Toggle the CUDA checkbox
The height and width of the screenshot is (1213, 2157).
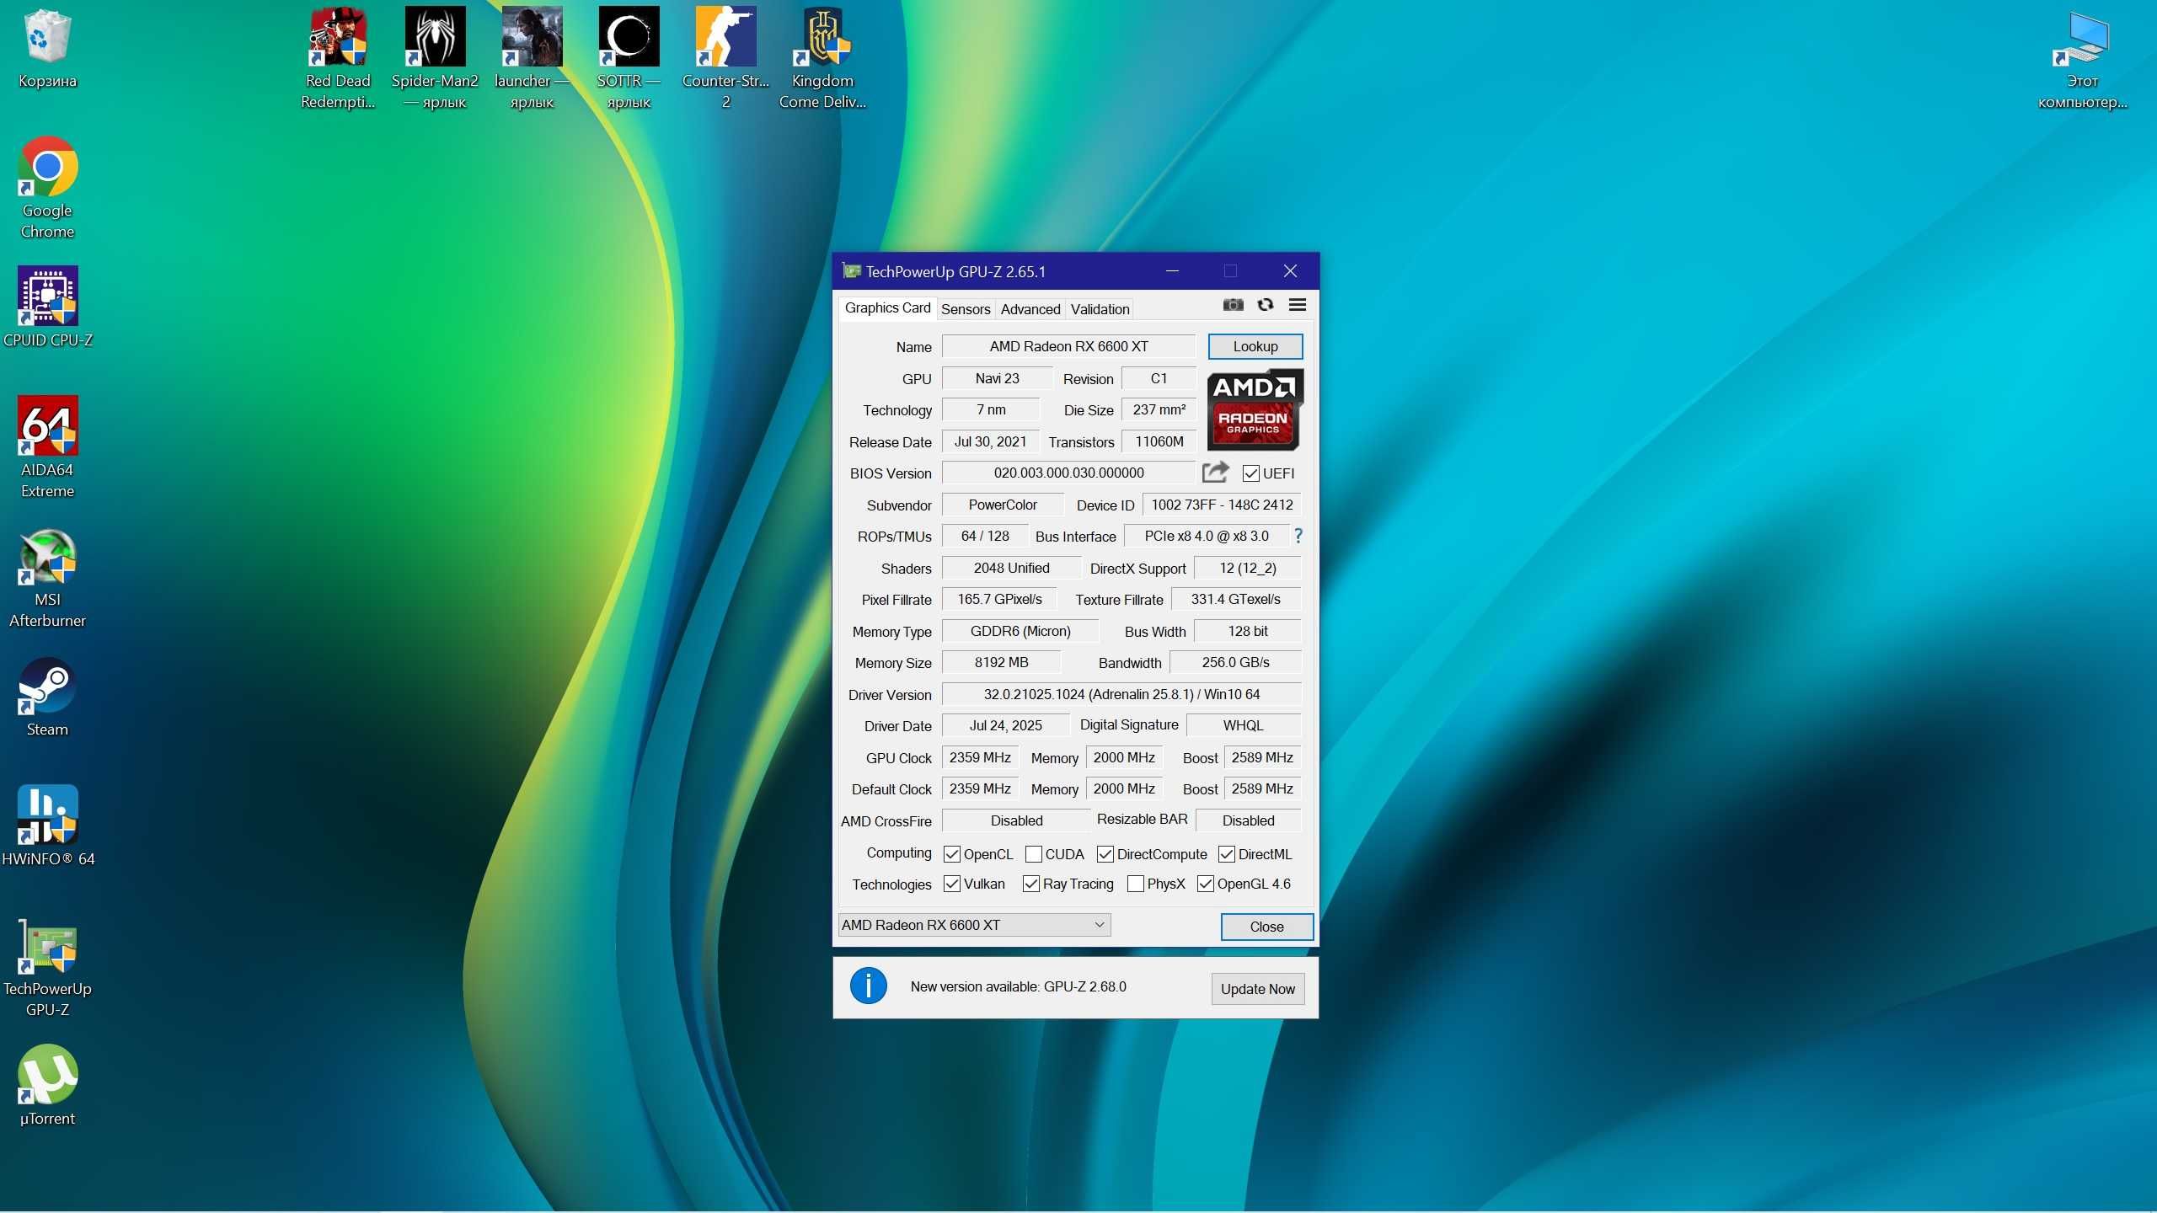(1034, 854)
